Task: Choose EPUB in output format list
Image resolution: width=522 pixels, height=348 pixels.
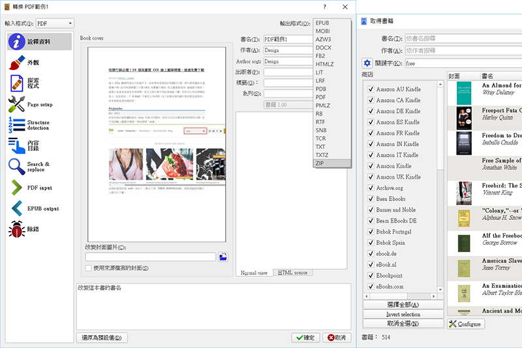Action: (332, 23)
